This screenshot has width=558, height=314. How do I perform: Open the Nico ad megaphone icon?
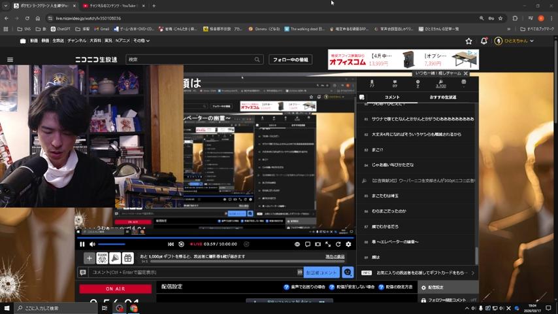click(x=115, y=258)
